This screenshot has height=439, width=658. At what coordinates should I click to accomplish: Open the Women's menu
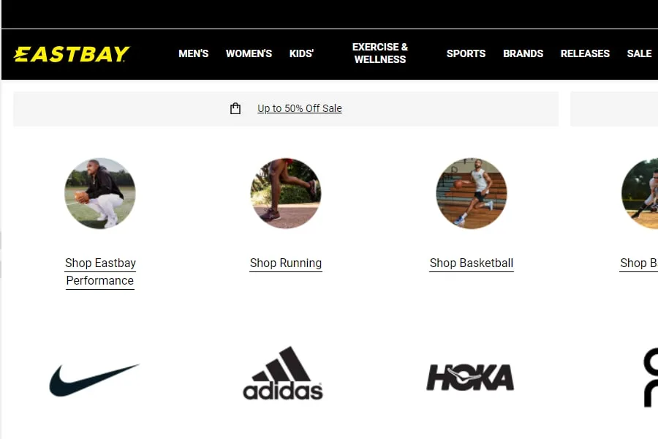(x=249, y=53)
